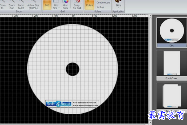
Task: Open the Grid Color picker
Action: tap(65, 5)
